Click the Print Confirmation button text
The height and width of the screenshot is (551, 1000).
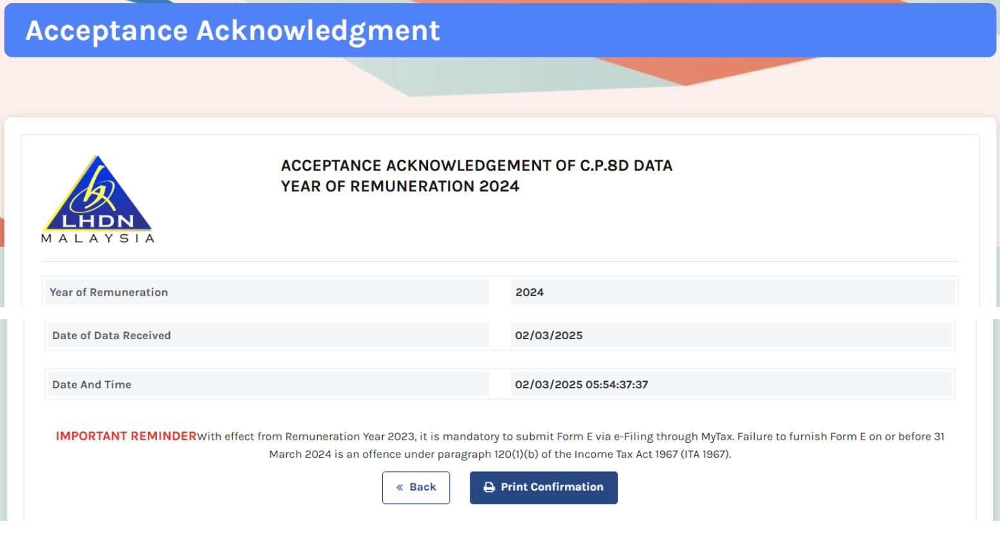pyautogui.click(x=552, y=487)
